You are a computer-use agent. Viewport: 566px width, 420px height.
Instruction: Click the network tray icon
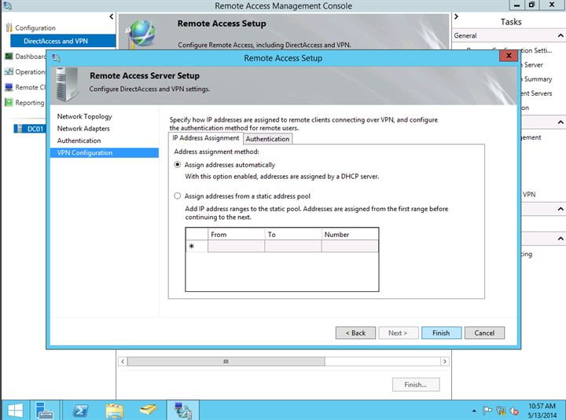click(500, 411)
